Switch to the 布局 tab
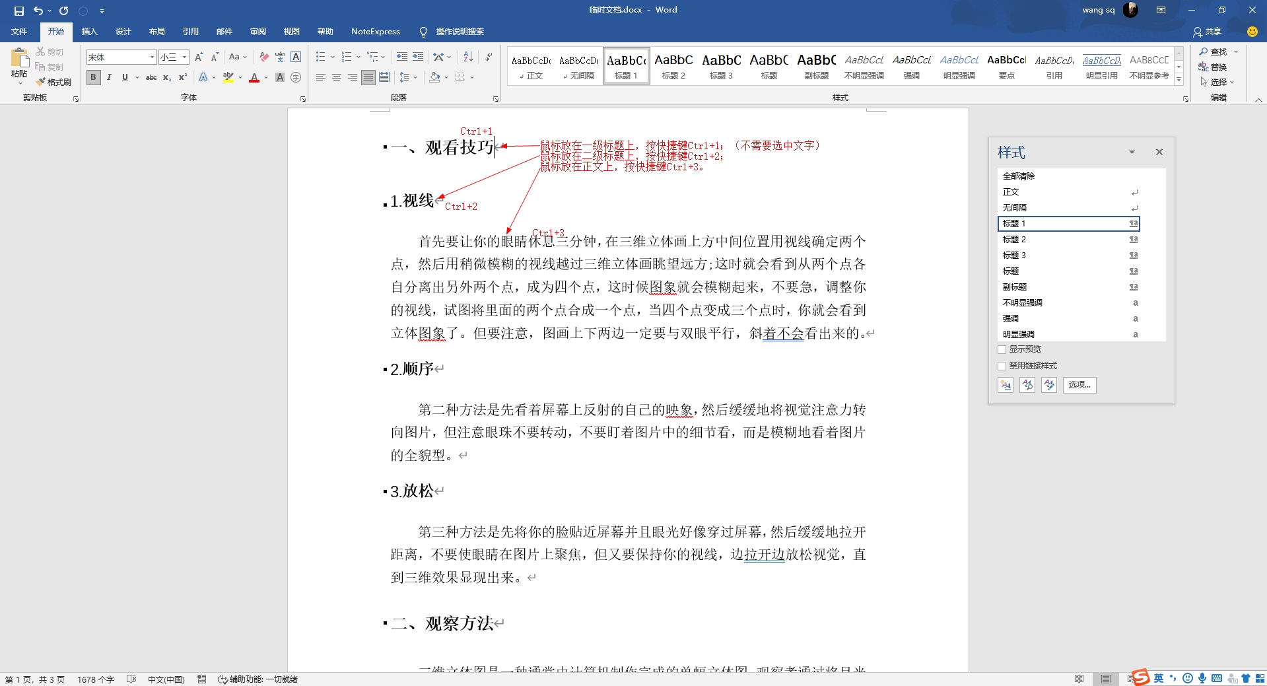 156,31
